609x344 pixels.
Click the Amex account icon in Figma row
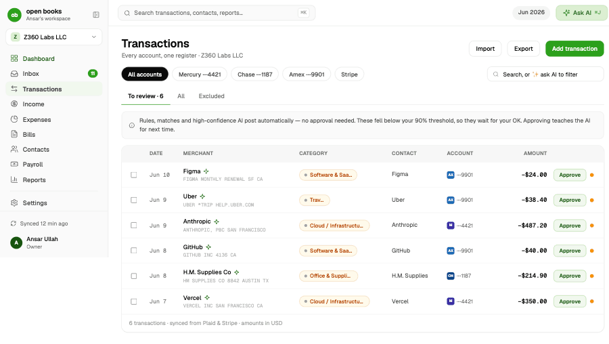click(x=451, y=175)
